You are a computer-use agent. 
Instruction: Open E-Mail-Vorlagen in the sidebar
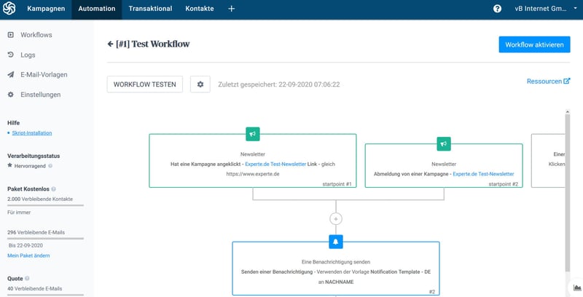click(x=44, y=75)
